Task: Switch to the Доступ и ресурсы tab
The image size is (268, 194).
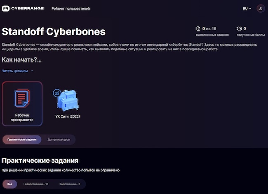Action: click(x=59, y=140)
